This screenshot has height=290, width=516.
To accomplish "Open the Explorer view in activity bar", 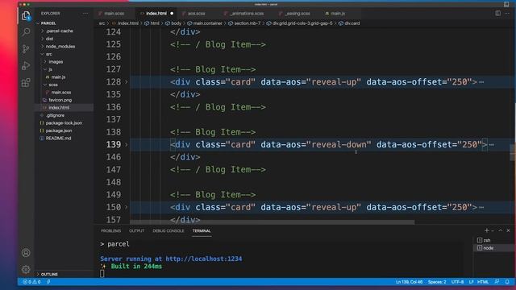I will (x=26, y=15).
